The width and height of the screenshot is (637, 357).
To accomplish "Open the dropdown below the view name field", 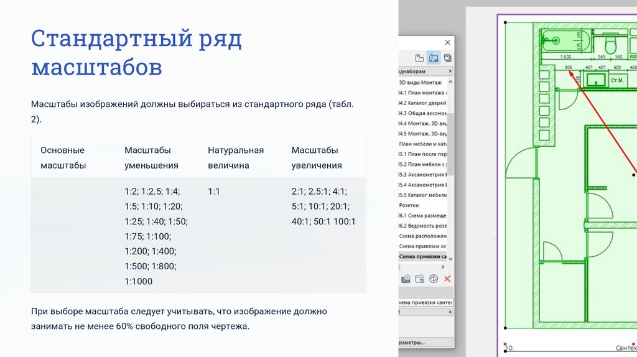I will [425, 312].
